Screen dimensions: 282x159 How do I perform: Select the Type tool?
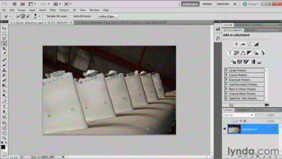coord(4,107)
